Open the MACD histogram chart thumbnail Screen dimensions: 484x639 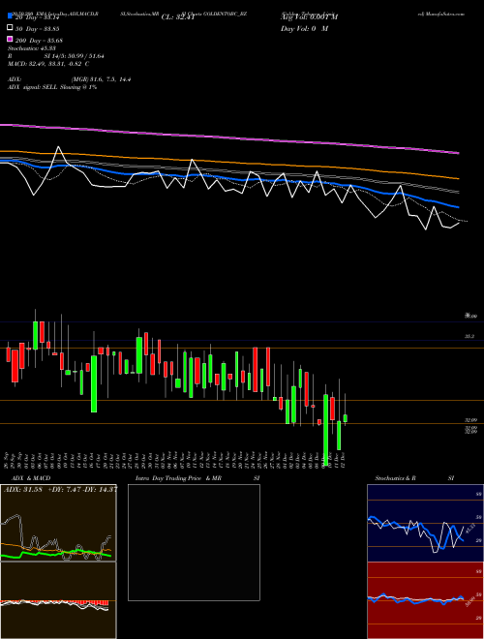(x=58, y=600)
